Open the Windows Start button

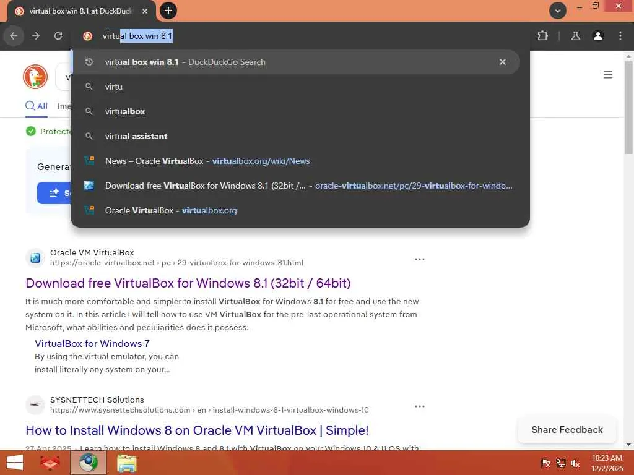pos(15,463)
